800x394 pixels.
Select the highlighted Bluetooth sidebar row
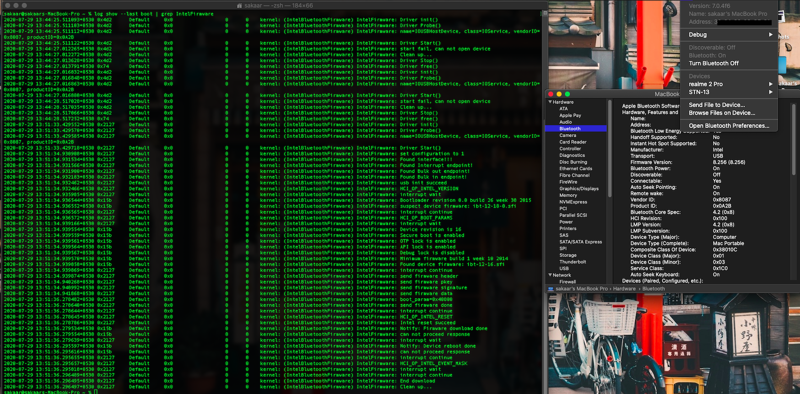click(576, 129)
